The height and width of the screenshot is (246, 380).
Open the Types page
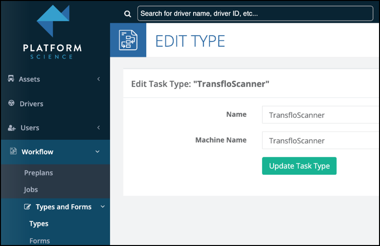coord(39,224)
